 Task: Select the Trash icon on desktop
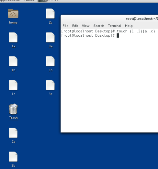click(13, 109)
